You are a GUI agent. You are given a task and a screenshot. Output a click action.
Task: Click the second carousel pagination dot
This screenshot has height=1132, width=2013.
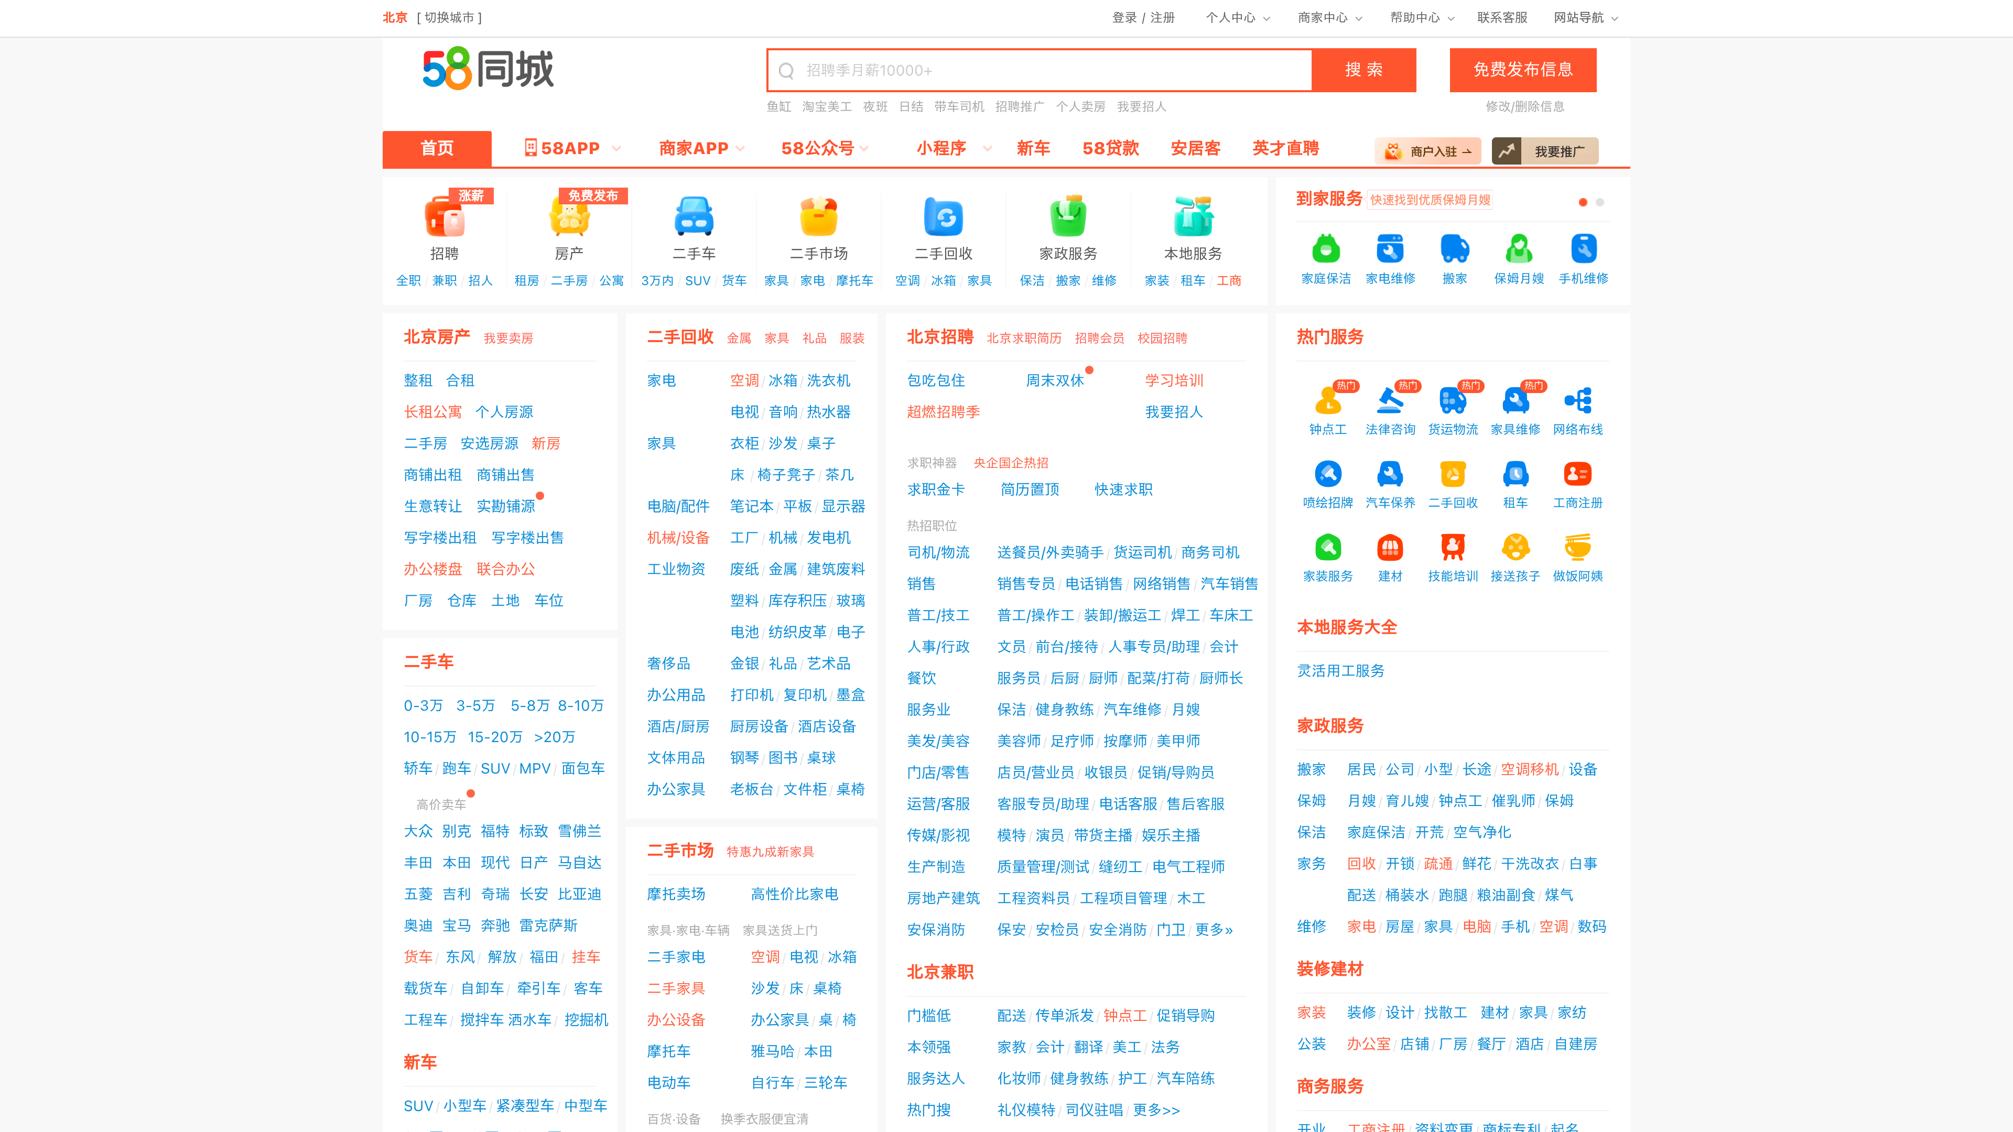tap(1599, 202)
